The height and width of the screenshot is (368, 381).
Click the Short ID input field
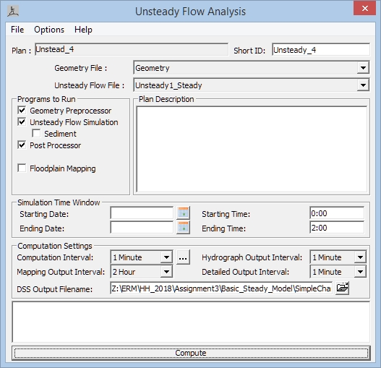321,50
